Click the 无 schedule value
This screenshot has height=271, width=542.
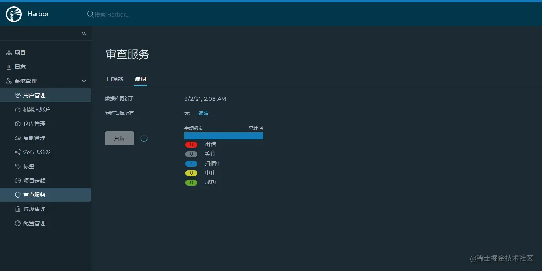pyautogui.click(x=187, y=113)
